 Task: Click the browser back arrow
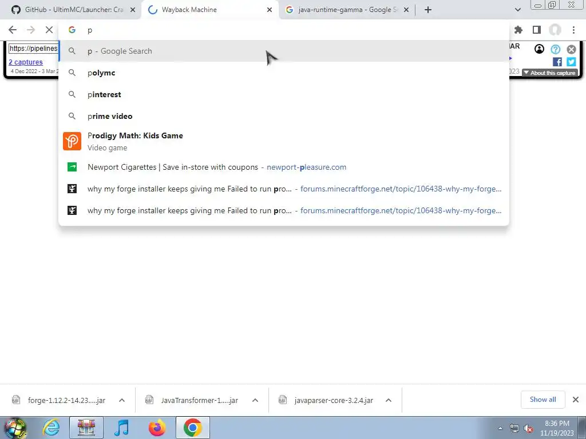click(x=13, y=30)
